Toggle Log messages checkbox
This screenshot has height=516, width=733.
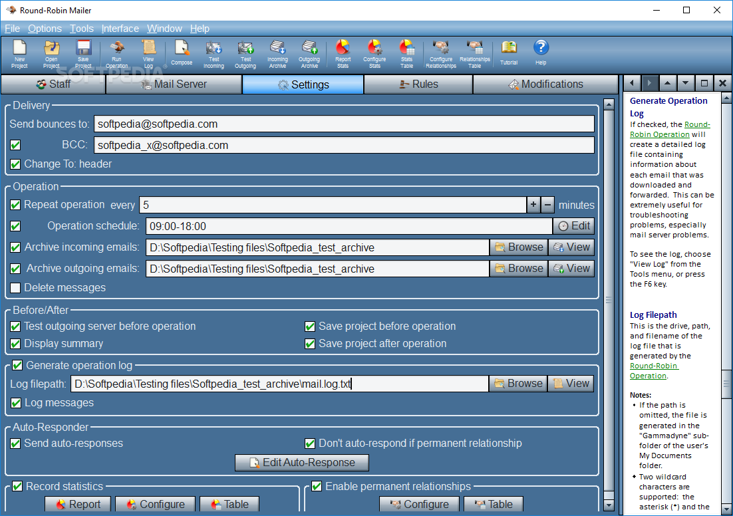pos(16,403)
